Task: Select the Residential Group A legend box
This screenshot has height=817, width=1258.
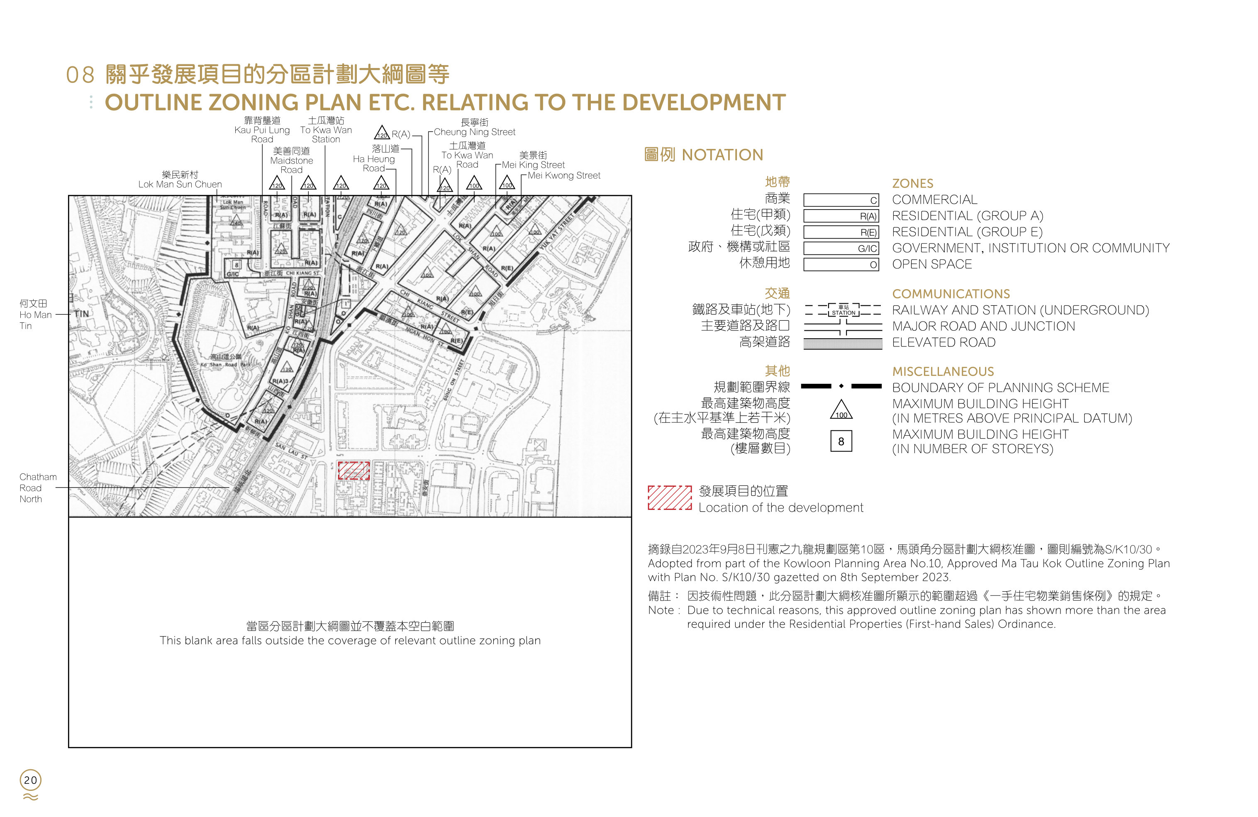Action: pos(841,216)
